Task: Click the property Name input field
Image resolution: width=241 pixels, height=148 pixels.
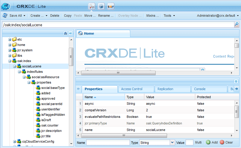Action: tap(108, 143)
